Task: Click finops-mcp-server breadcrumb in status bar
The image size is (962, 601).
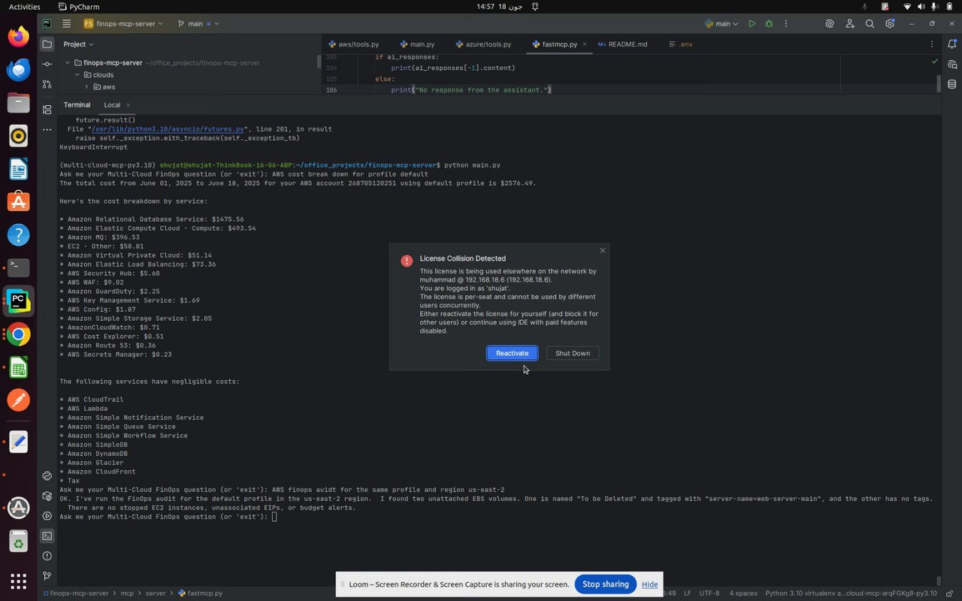Action: coord(78,593)
